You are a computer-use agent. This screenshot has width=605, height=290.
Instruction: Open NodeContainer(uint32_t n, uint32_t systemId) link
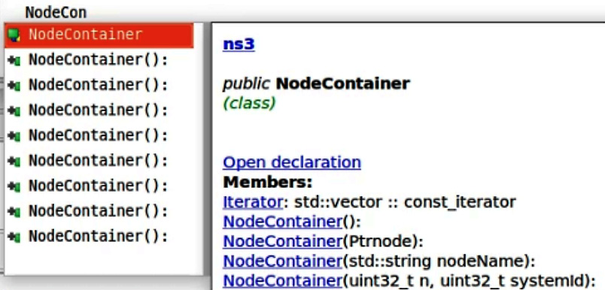click(x=282, y=281)
